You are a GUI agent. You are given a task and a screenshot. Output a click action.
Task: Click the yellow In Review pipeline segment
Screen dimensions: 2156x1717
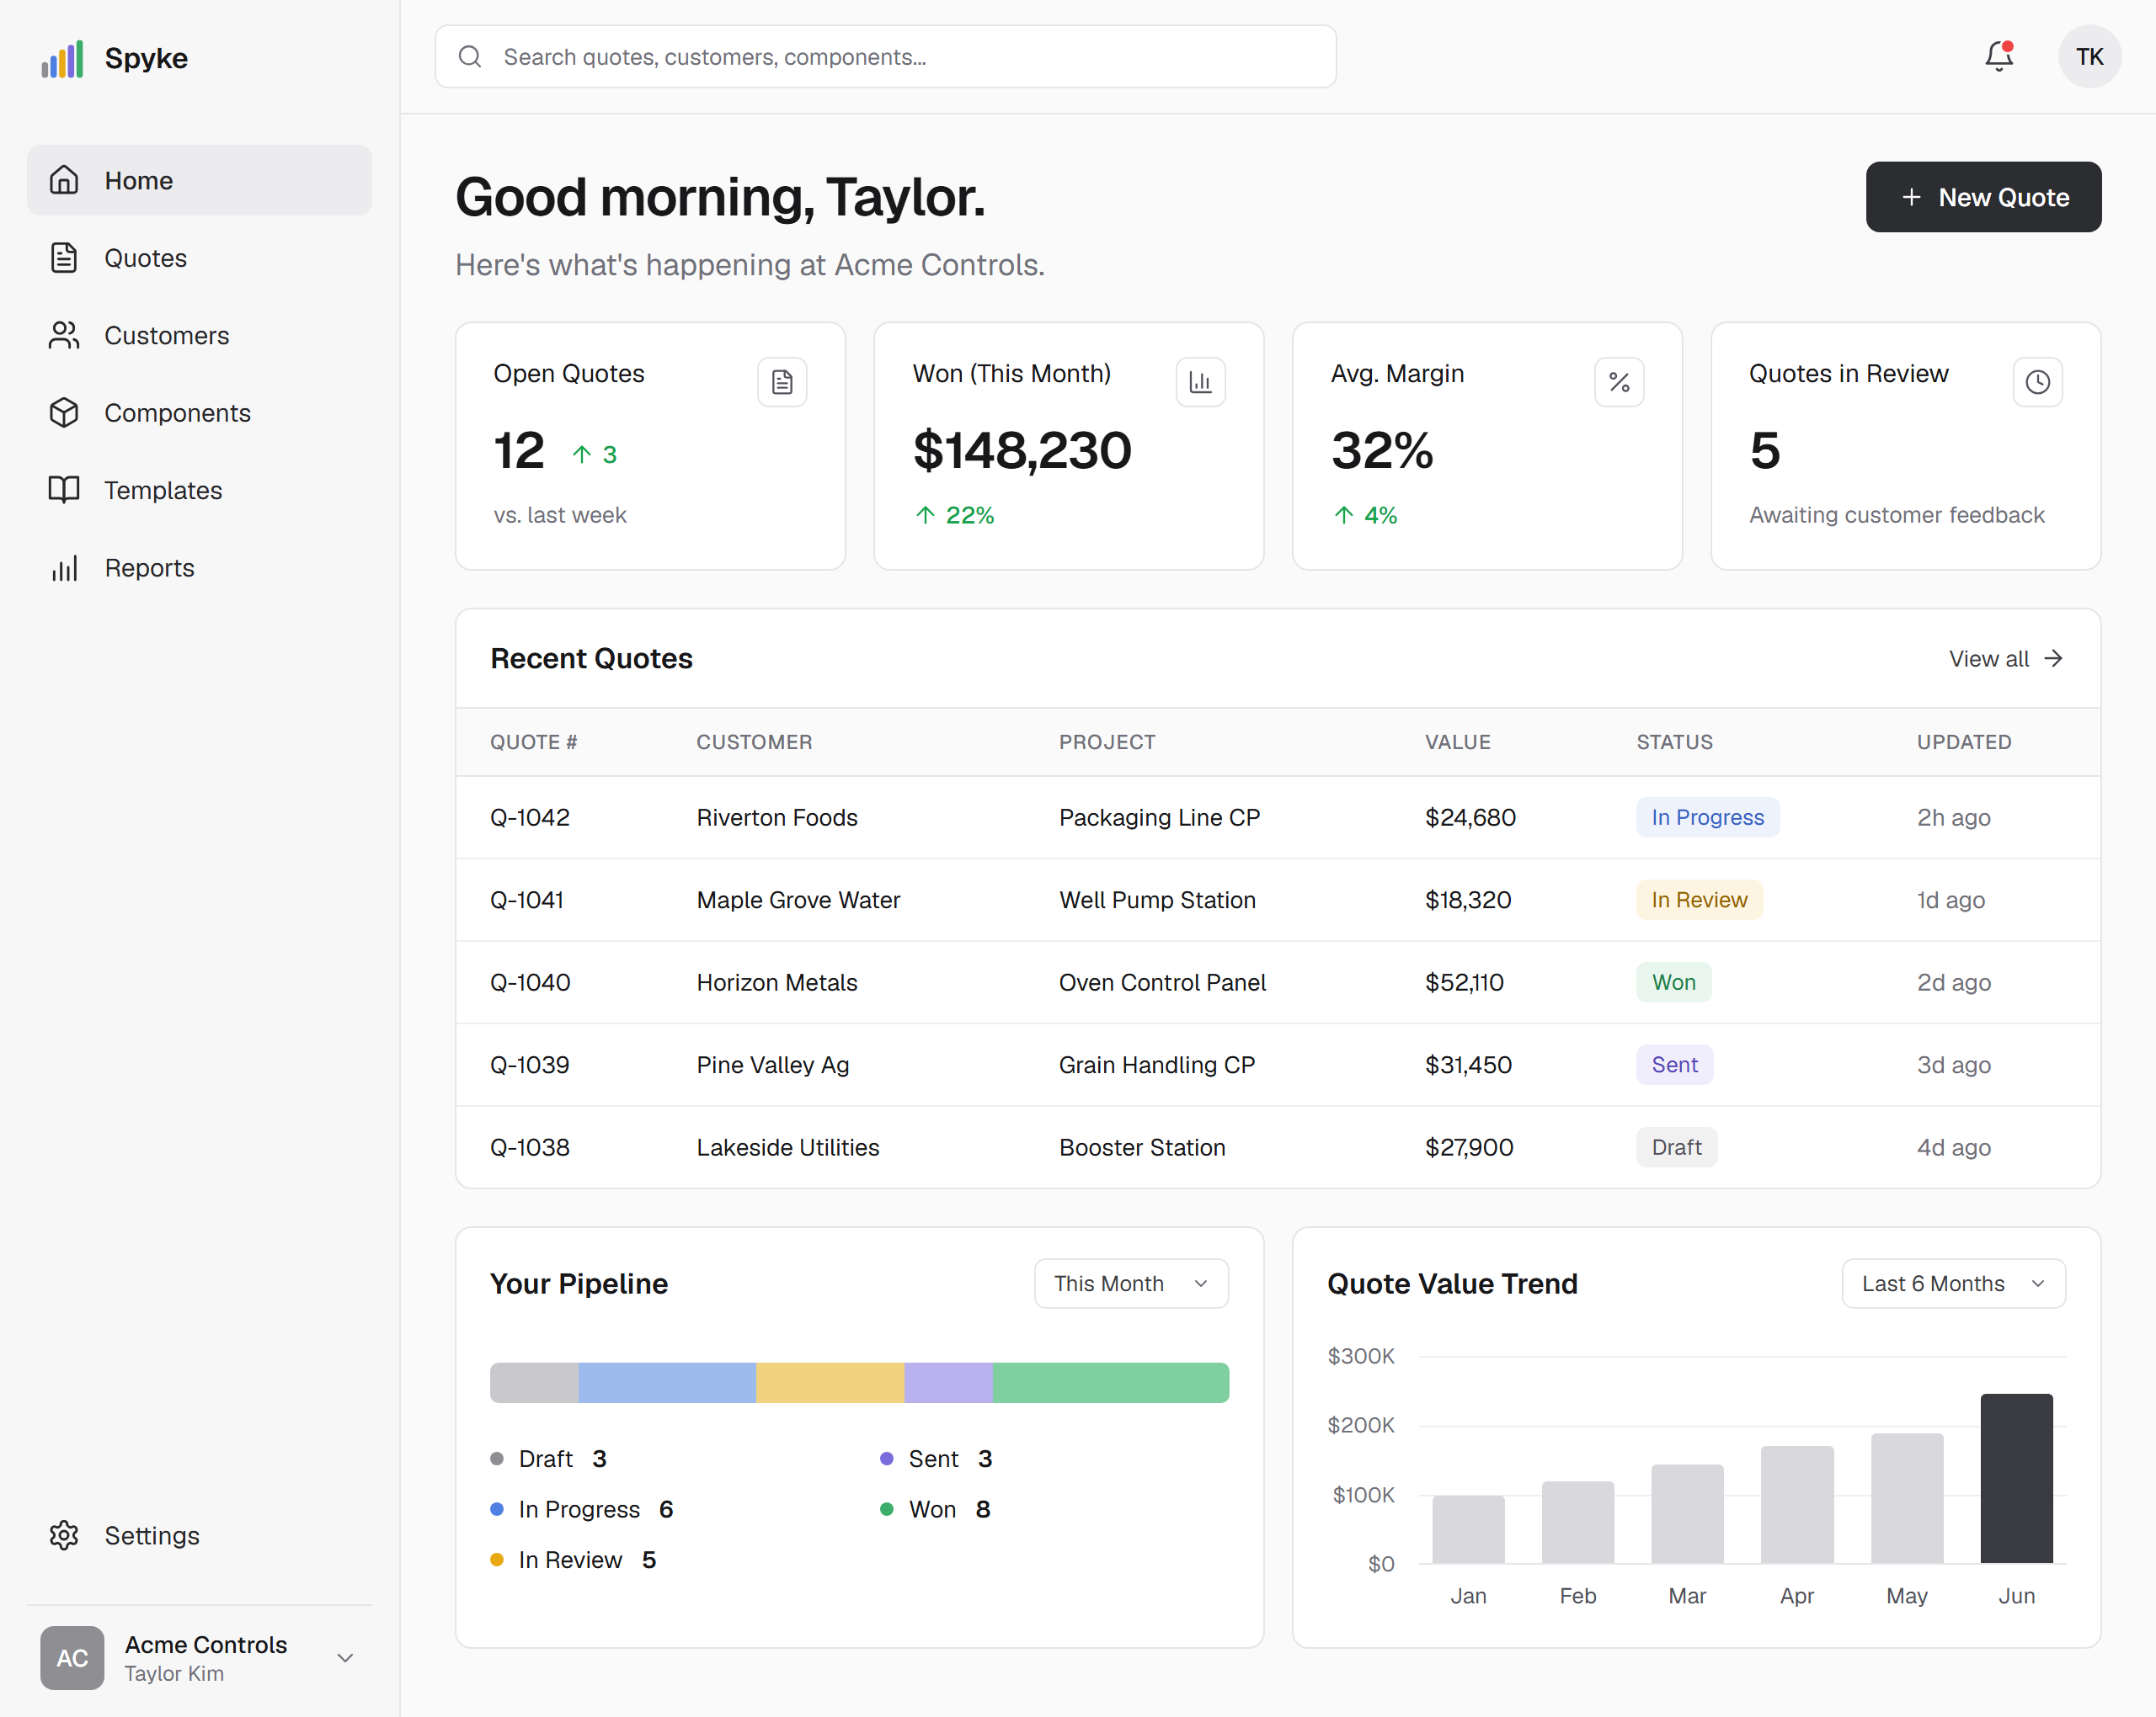tap(830, 1382)
